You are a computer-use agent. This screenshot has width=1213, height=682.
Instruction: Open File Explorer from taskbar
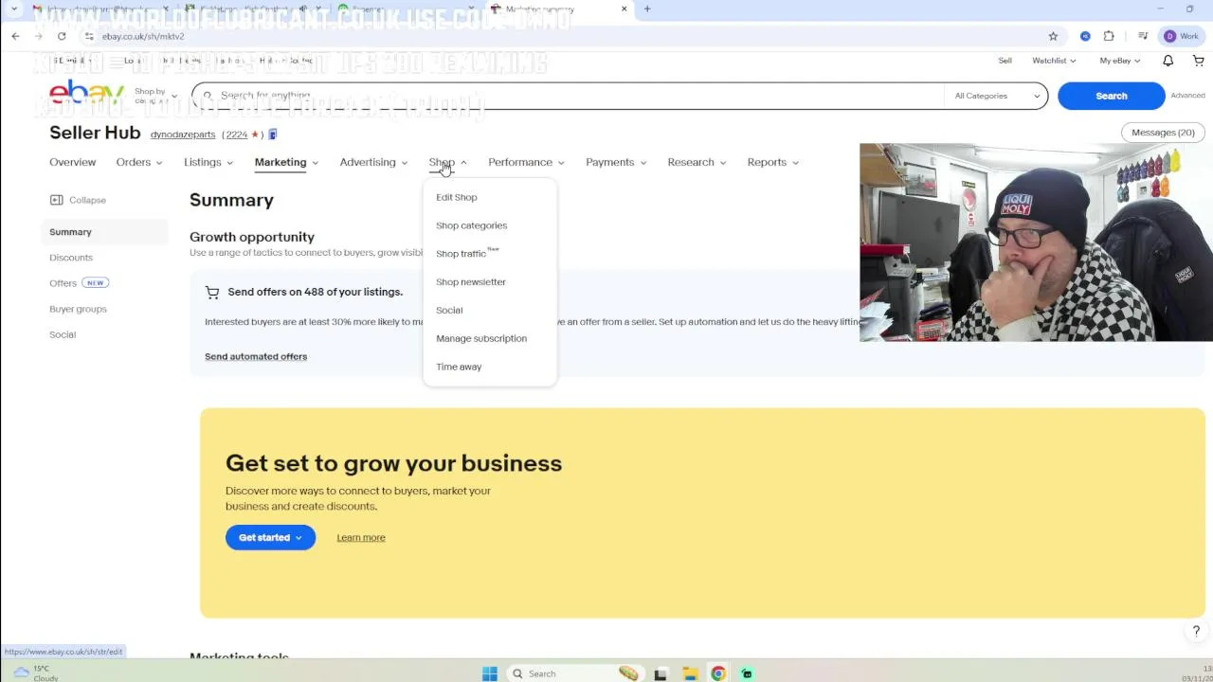pos(690,673)
